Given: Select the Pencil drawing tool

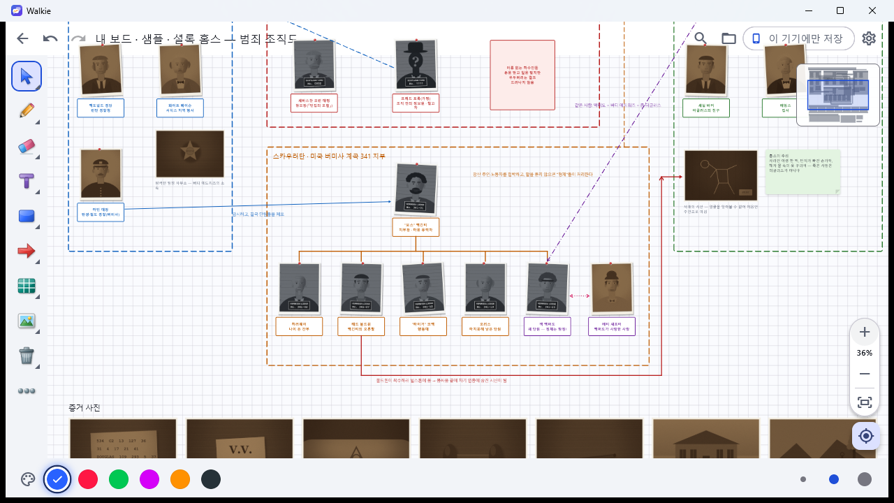Looking at the screenshot, I should tap(27, 111).
